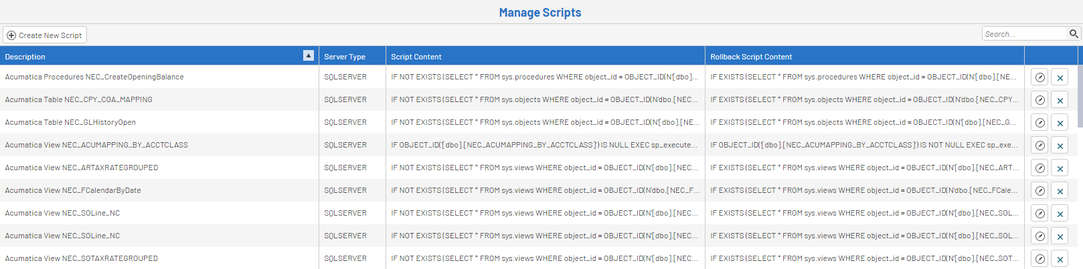The width and height of the screenshot is (1083, 269).
Task: Click the Create New Script button
Action: 45,35
